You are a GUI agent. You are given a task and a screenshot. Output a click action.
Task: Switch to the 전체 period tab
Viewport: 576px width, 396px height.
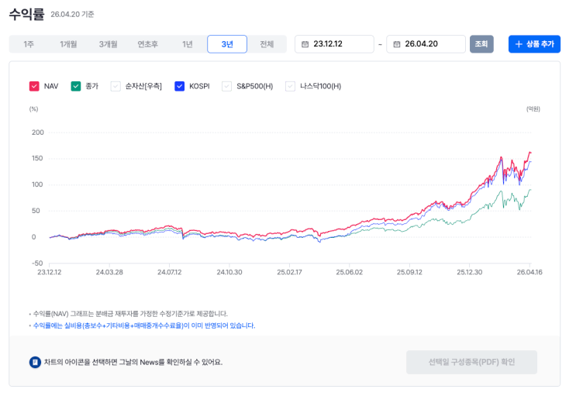click(x=267, y=44)
